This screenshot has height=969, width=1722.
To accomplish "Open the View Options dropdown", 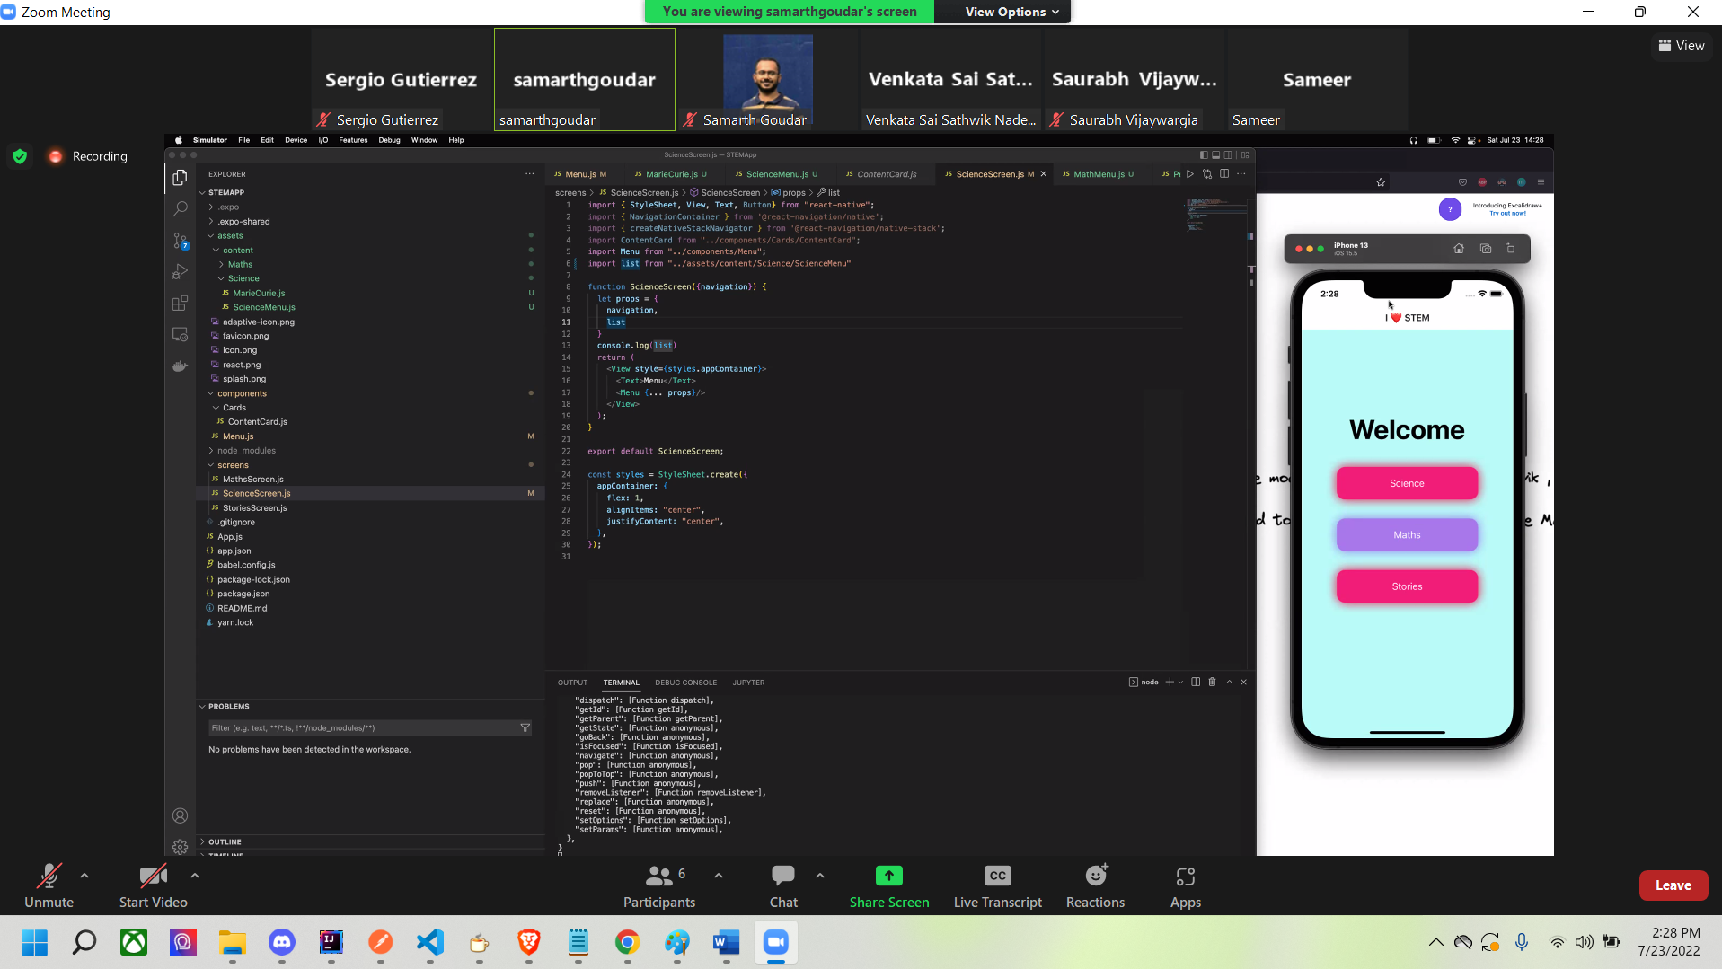I will click(1011, 12).
